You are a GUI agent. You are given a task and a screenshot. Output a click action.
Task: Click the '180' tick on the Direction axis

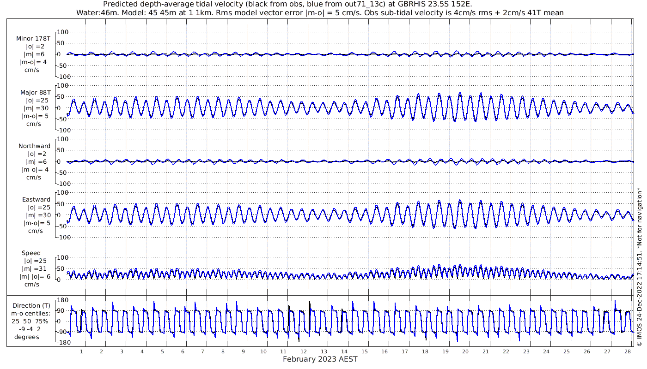point(63,300)
